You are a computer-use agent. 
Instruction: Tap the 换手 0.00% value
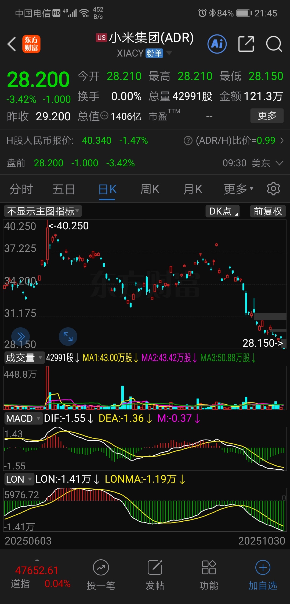[x=126, y=96]
